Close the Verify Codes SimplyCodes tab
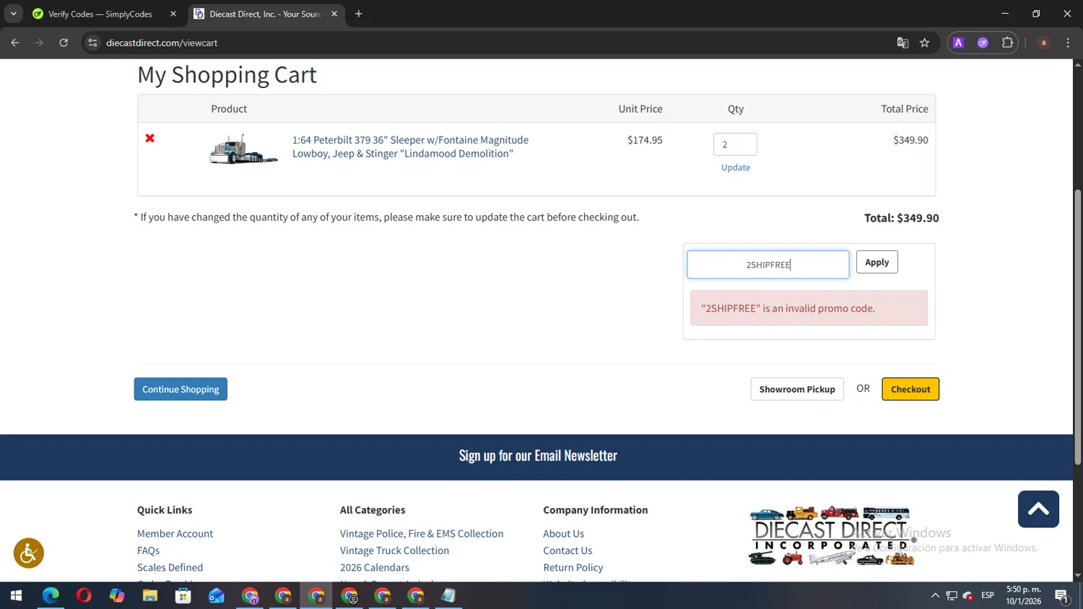Viewport: 1083px width, 609px height. (x=173, y=14)
